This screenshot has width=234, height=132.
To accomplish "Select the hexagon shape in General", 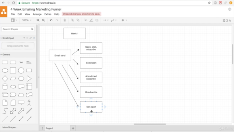I will pyautogui.click(x=21, y=78).
